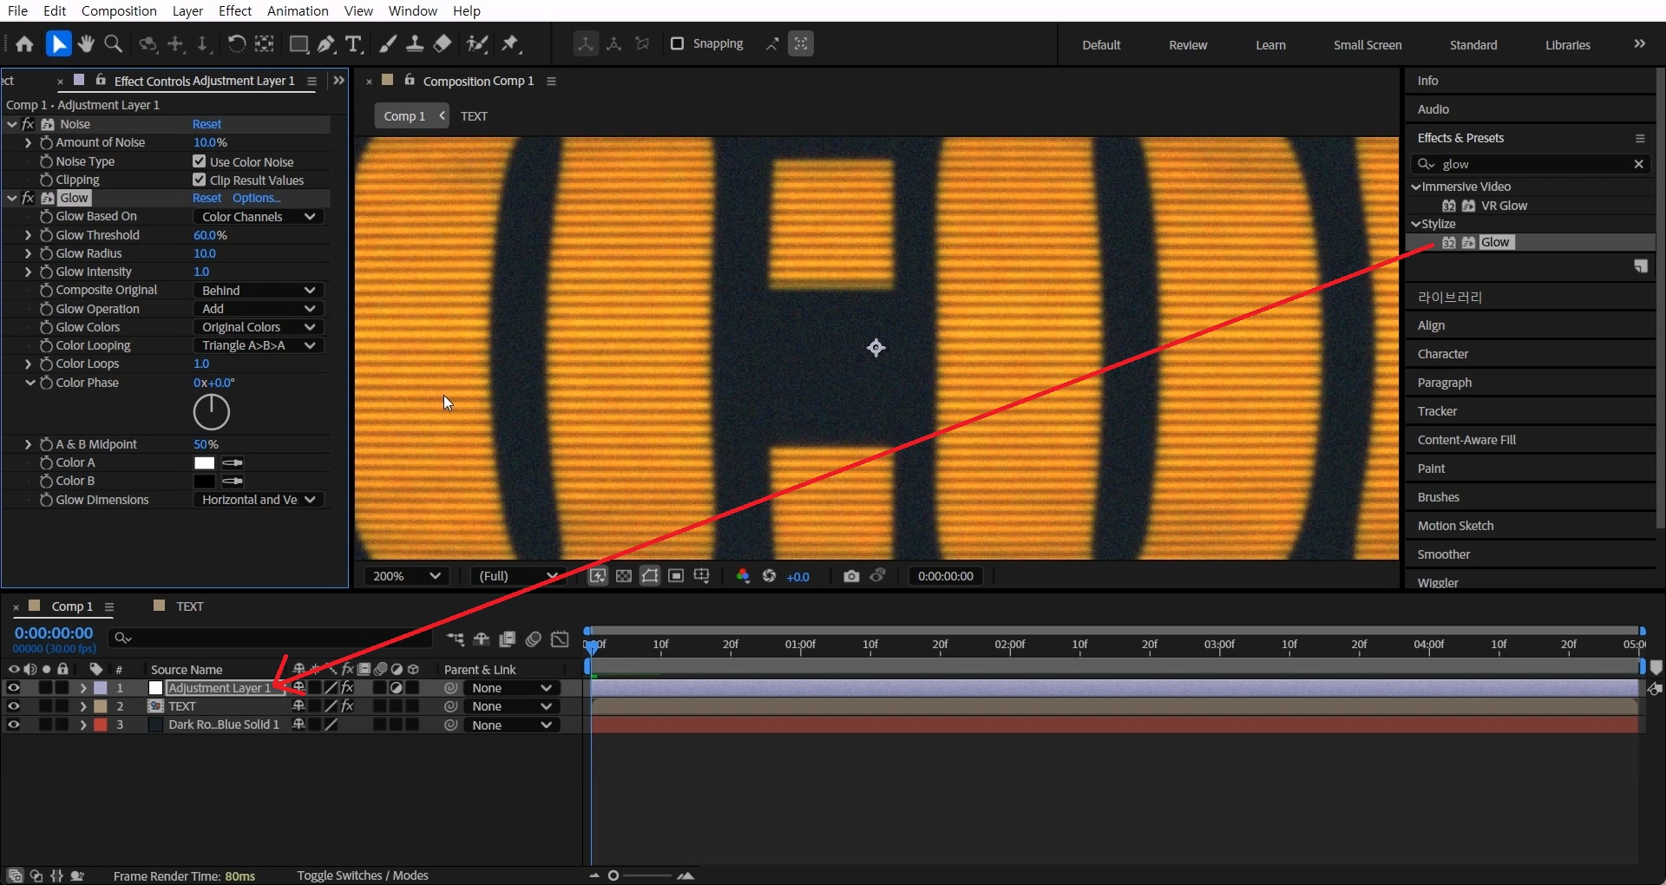Toggle mask and shape path visibility

pyautogui.click(x=650, y=576)
